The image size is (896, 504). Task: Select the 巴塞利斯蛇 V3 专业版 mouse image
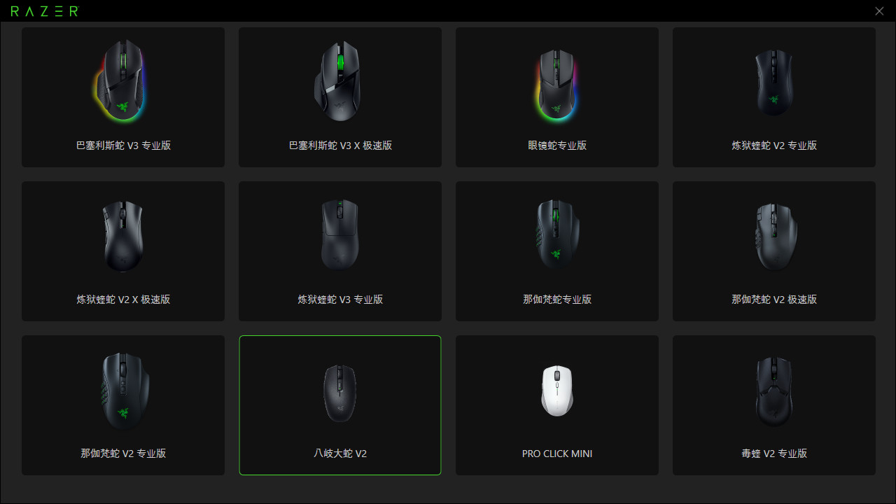(122, 82)
